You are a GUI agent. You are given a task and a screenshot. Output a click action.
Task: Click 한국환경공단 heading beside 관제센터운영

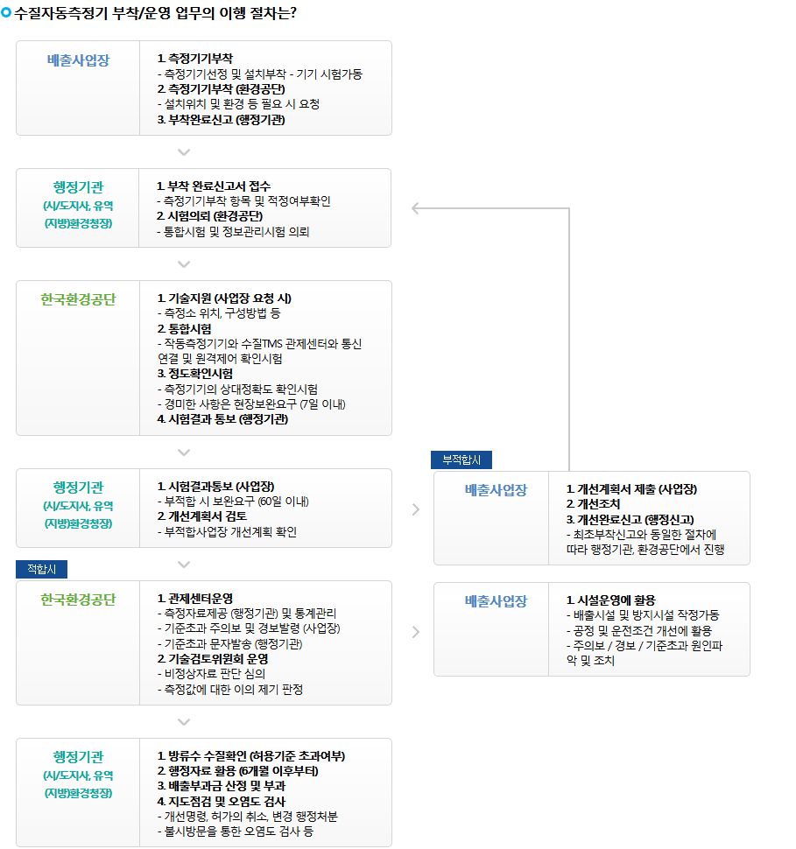point(78,600)
